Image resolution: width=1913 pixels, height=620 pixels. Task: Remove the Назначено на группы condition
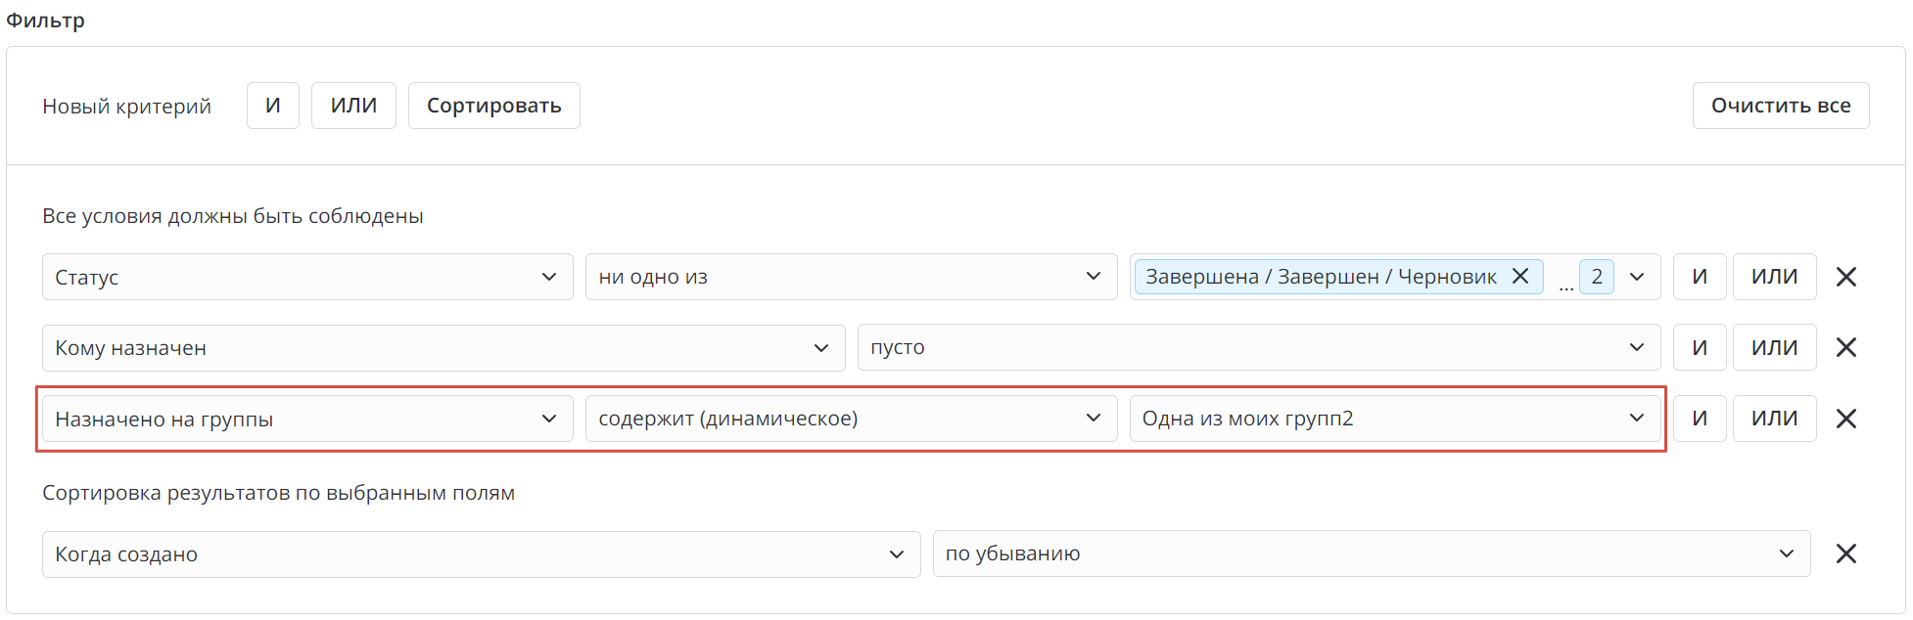1845,420
